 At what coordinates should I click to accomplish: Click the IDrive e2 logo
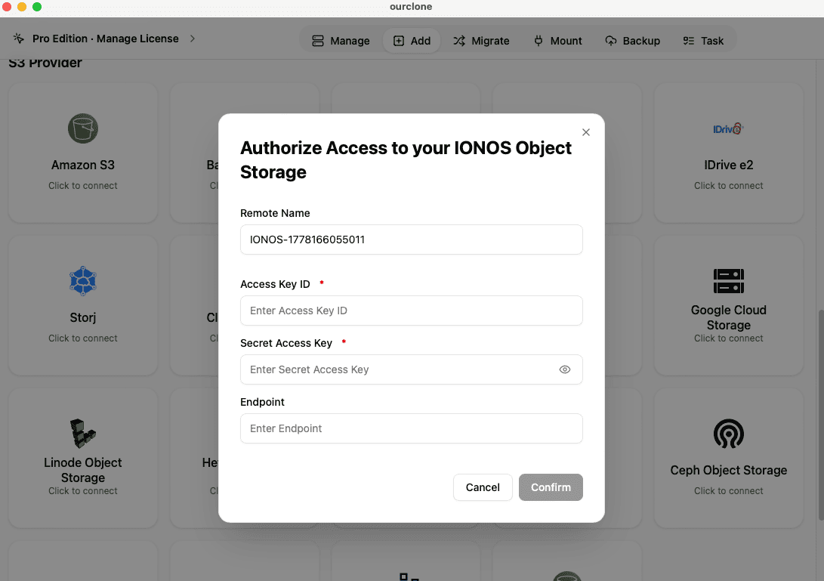(728, 129)
